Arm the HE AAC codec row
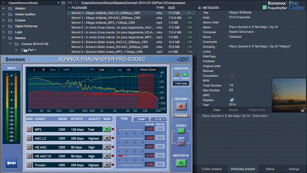 [x=30, y=147]
